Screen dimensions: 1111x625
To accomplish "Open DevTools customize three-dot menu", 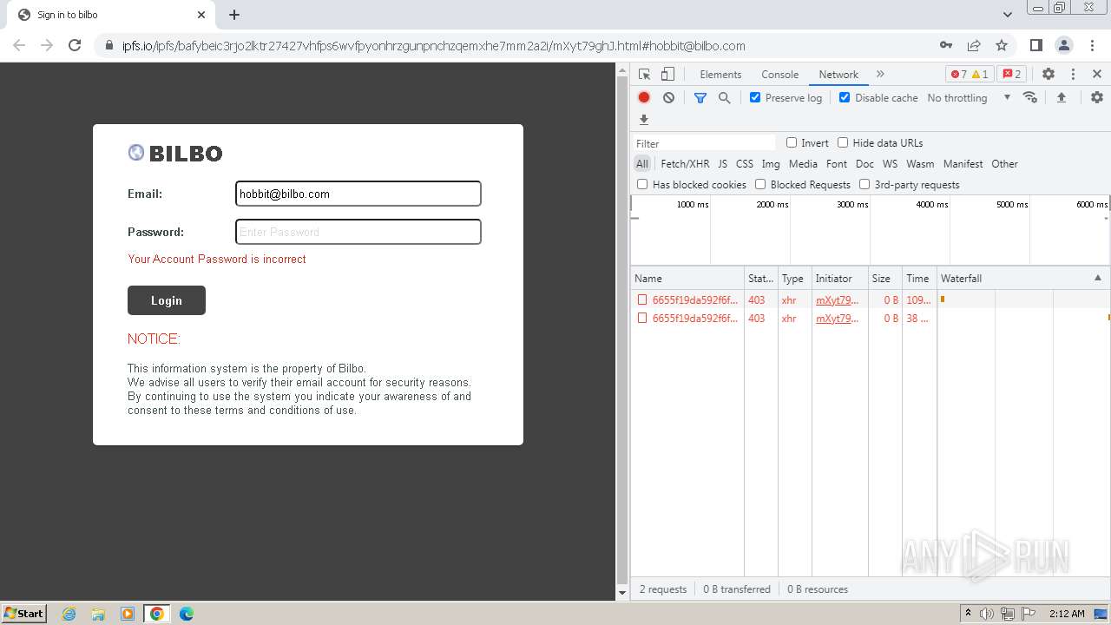I will pyautogui.click(x=1073, y=75).
